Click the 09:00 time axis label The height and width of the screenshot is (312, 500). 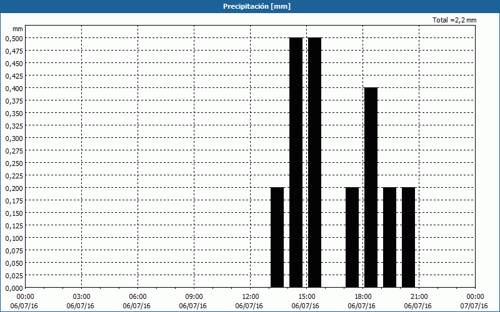pos(194,297)
